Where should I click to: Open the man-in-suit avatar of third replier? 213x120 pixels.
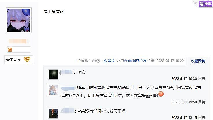[53, 113]
